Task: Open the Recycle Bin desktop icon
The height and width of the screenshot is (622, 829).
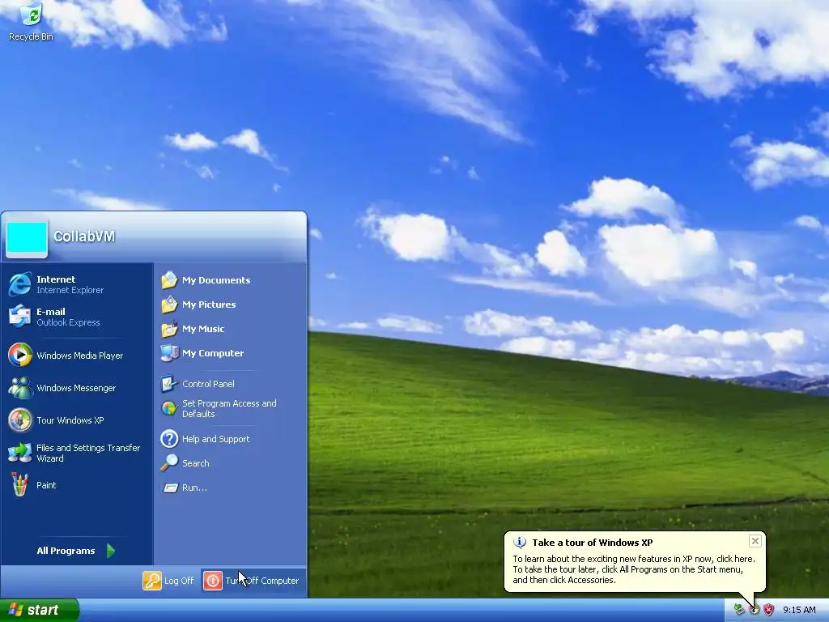Action: click(31, 21)
